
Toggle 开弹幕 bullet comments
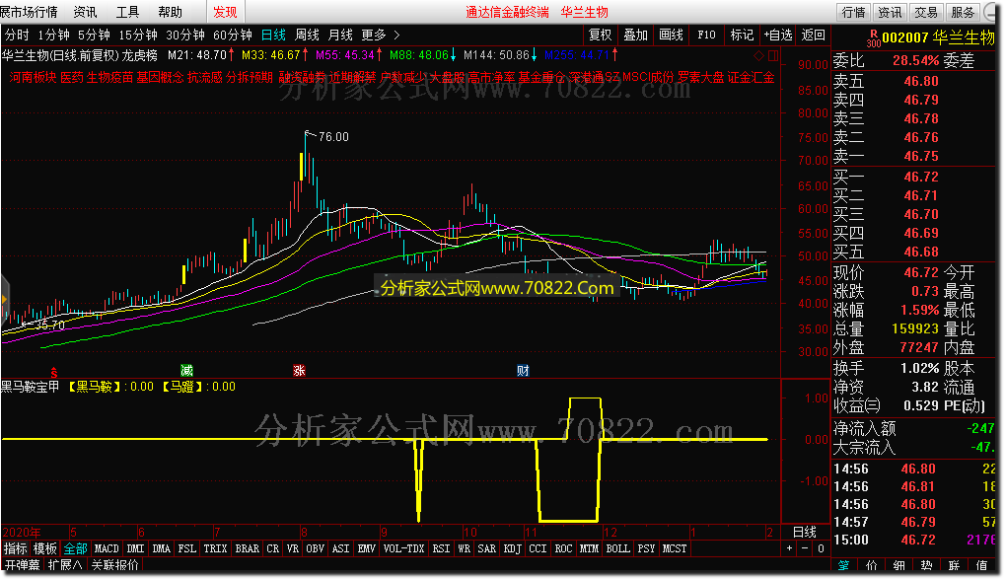pyautogui.click(x=23, y=565)
